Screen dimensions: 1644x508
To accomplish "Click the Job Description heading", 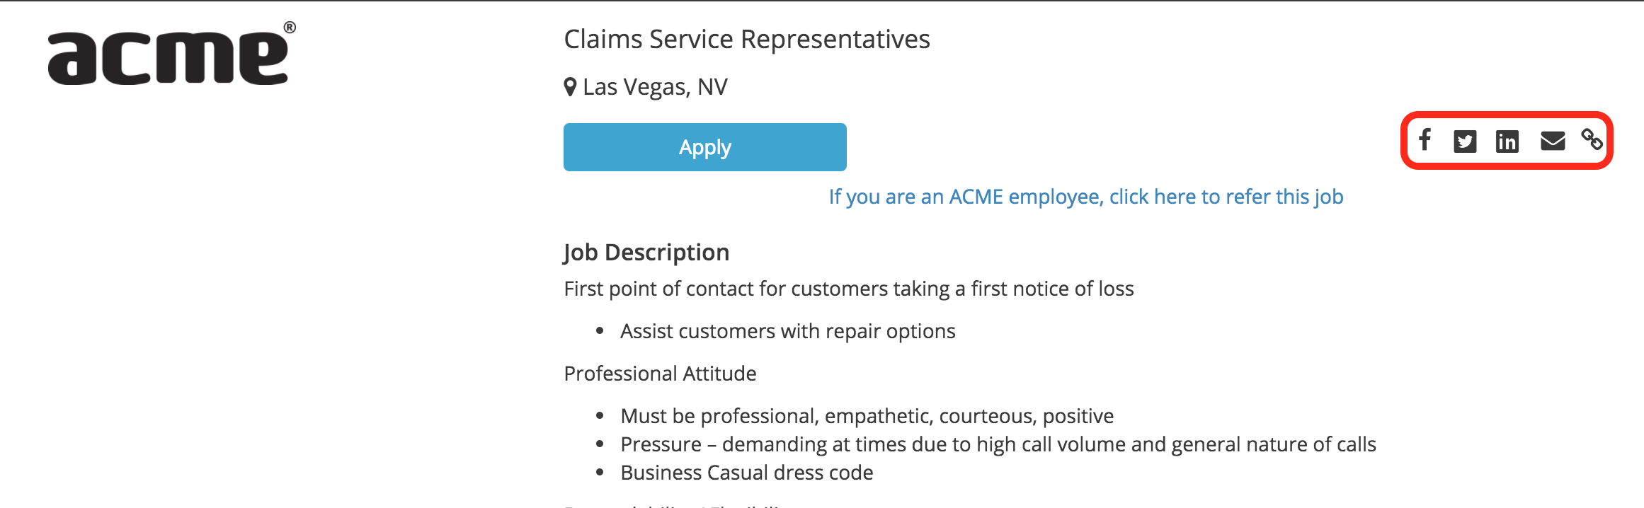I will [x=646, y=253].
